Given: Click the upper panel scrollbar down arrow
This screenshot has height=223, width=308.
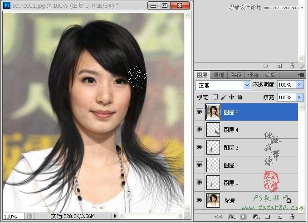Looking at the screenshot, I should click(x=301, y=58).
